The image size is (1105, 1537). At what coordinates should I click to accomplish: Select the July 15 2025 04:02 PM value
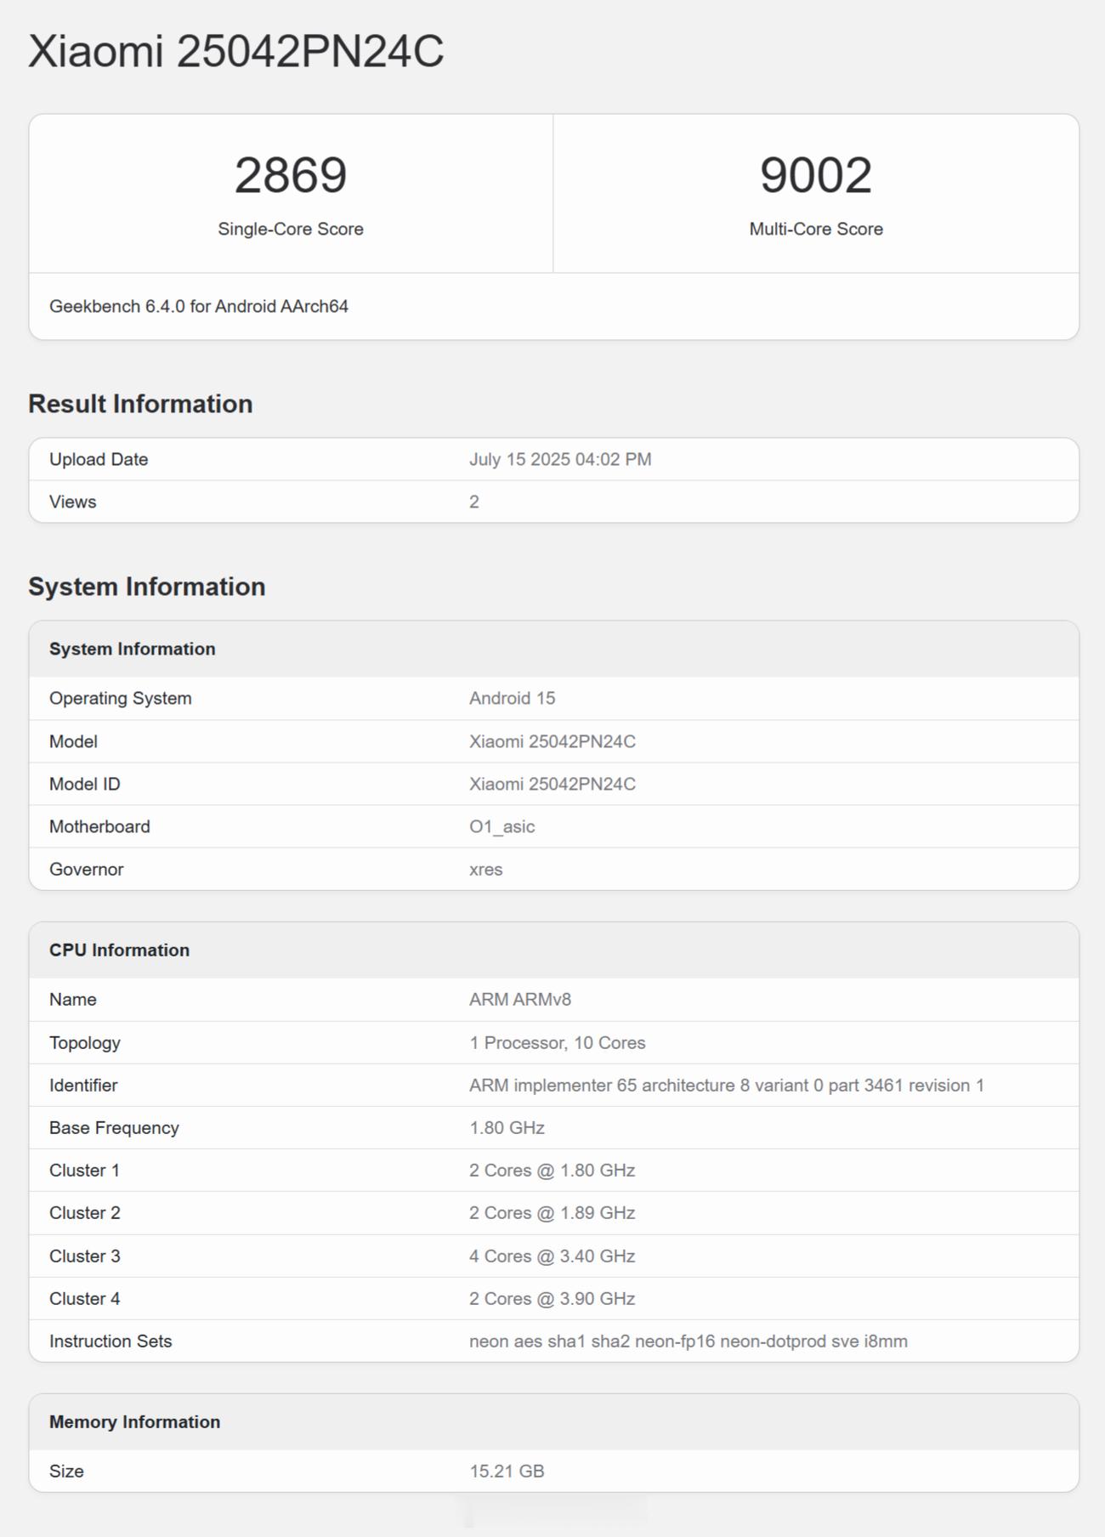point(560,459)
